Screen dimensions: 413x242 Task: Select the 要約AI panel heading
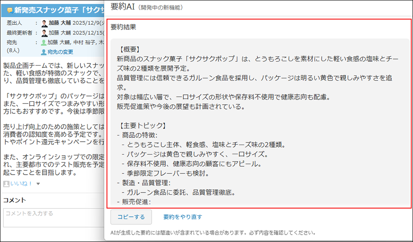[x=123, y=7]
